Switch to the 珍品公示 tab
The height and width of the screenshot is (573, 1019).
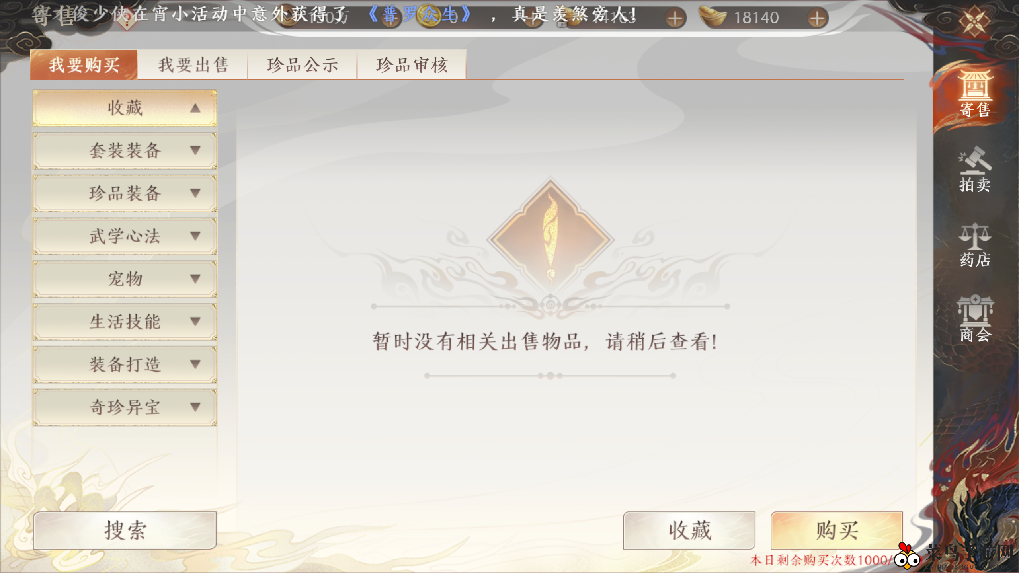pyautogui.click(x=303, y=65)
